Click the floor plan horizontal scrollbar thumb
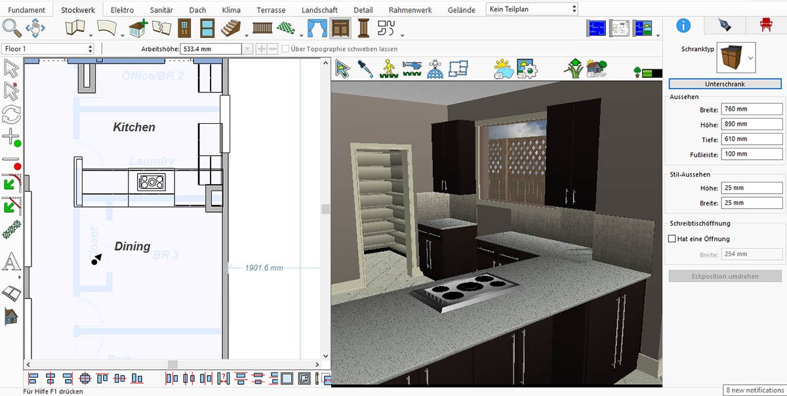Image resolution: width=787 pixels, height=396 pixels. (172, 365)
